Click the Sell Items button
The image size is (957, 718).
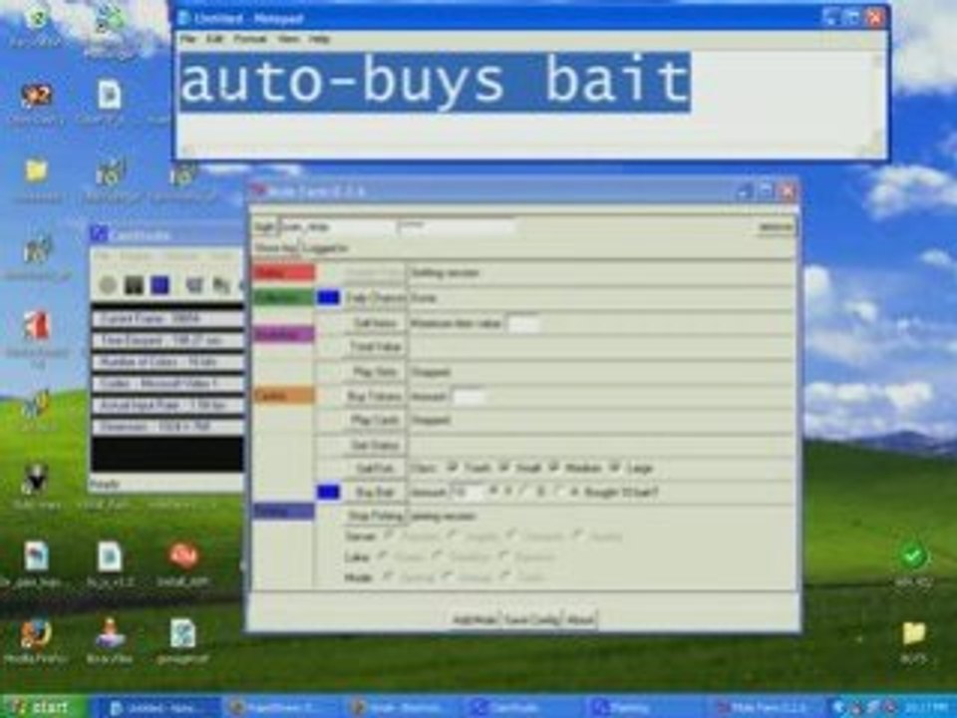coord(374,322)
